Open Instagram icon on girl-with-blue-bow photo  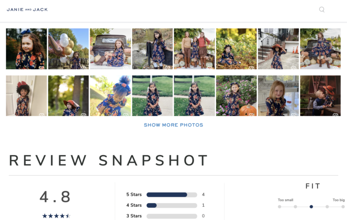(42, 68)
